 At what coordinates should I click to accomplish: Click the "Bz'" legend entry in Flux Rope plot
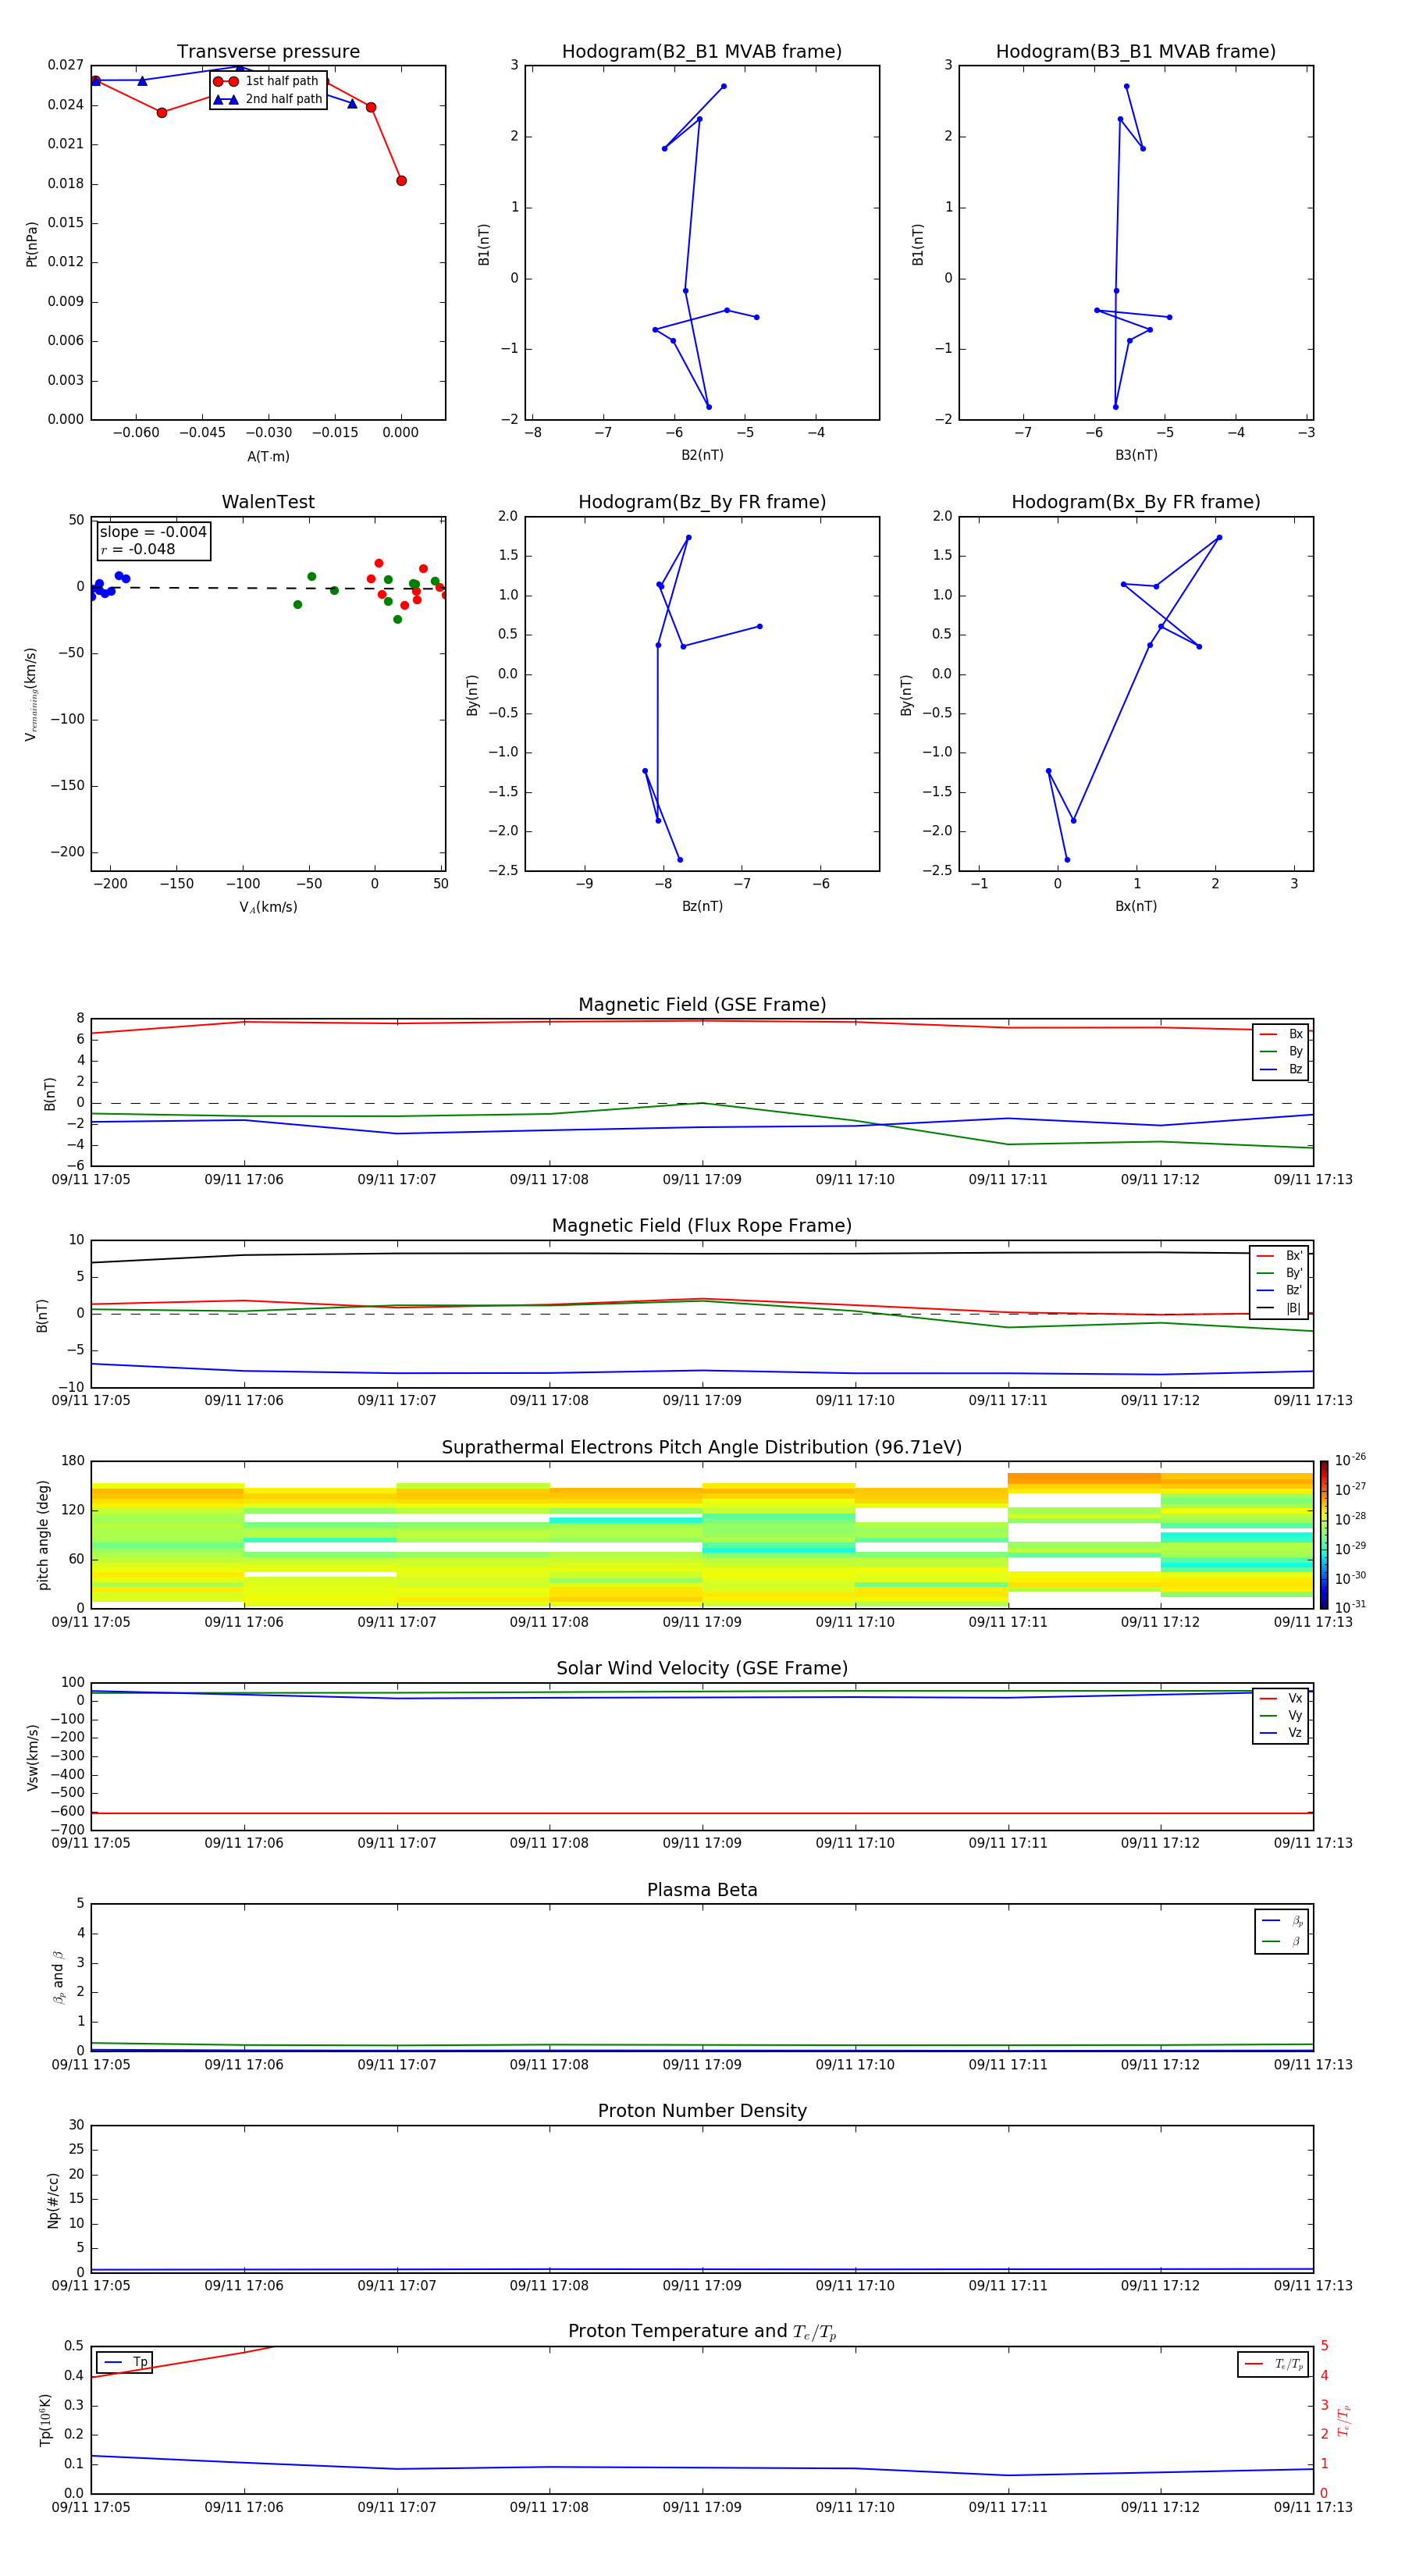(1280, 1290)
